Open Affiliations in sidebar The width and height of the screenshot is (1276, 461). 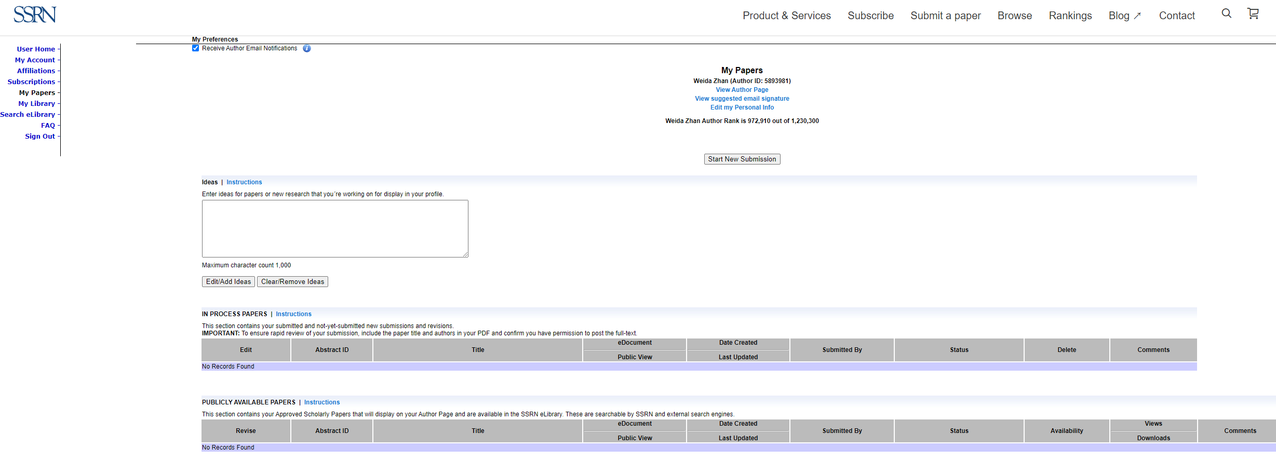pyautogui.click(x=36, y=71)
